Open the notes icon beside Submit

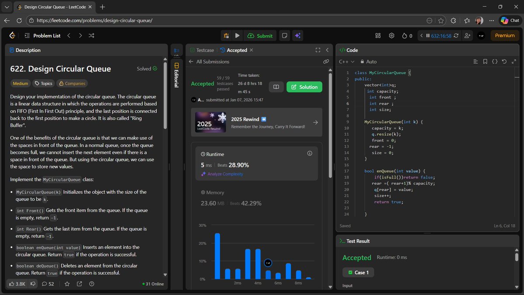284,36
